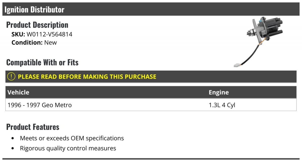Image resolution: width=302 pixels, height=162 pixels.
Task: Click the Condition: New text
Action: [34, 42]
